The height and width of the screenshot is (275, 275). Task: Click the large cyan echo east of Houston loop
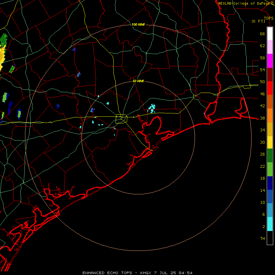[x=152, y=108]
